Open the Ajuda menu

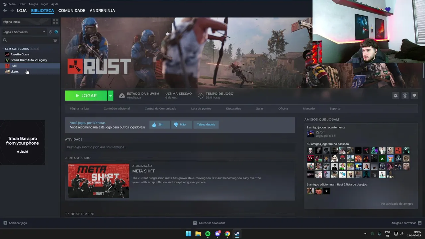[x=55, y=4]
